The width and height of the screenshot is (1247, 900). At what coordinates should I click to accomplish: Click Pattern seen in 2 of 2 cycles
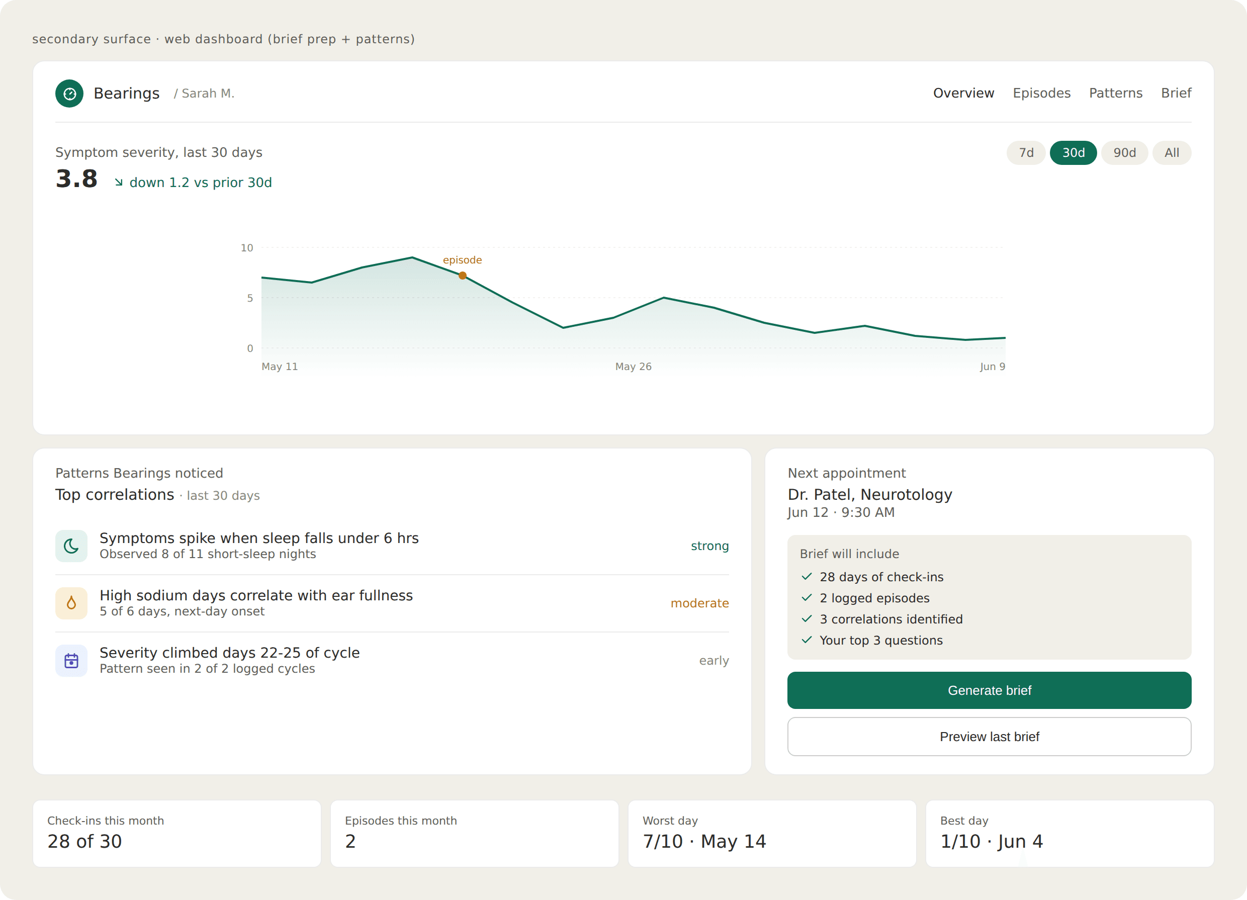pyautogui.click(x=207, y=669)
